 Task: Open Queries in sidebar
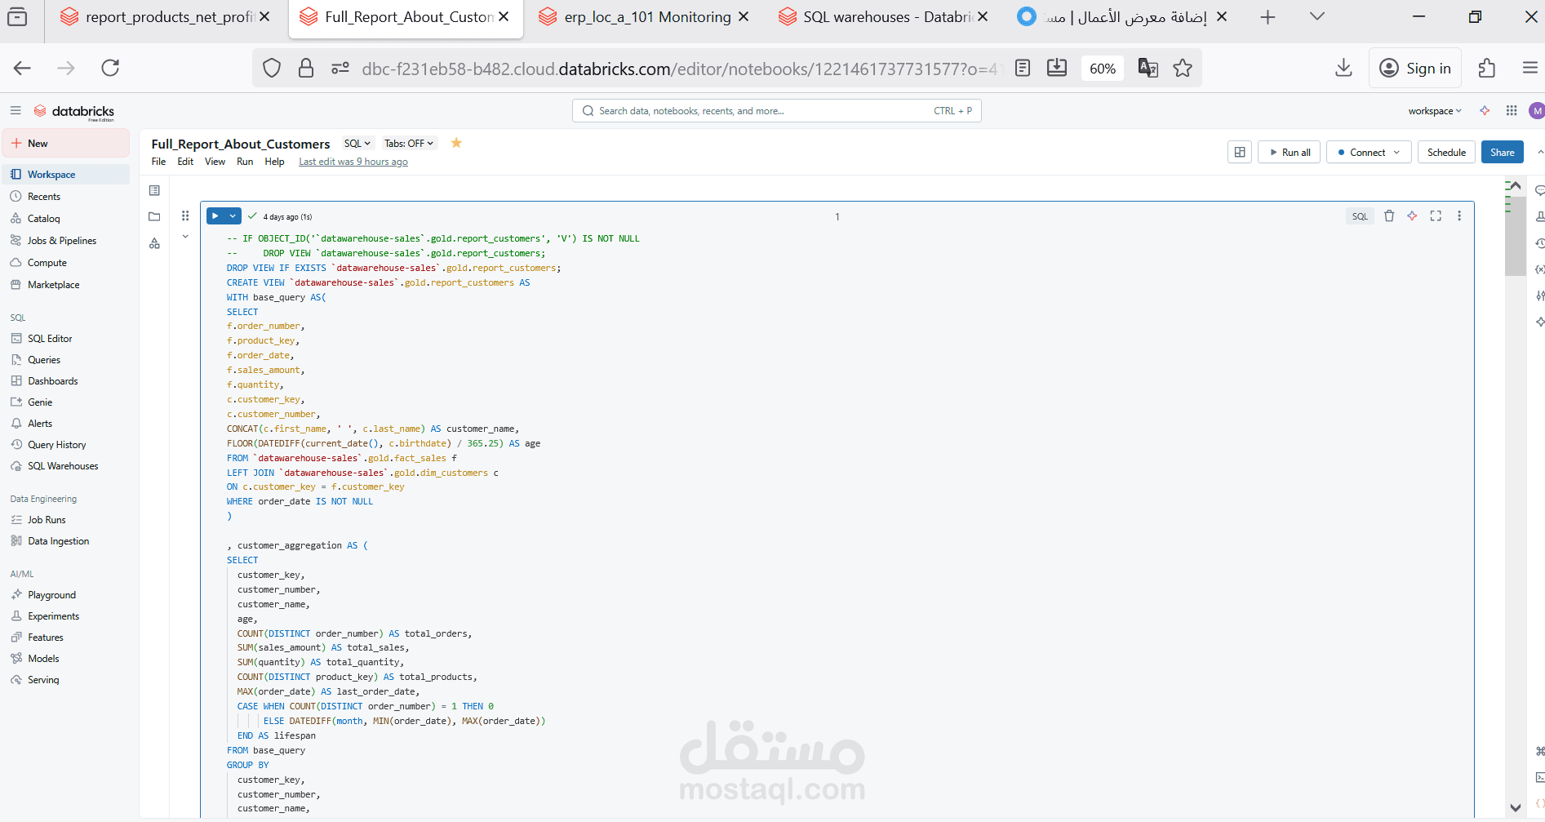(x=65, y=360)
